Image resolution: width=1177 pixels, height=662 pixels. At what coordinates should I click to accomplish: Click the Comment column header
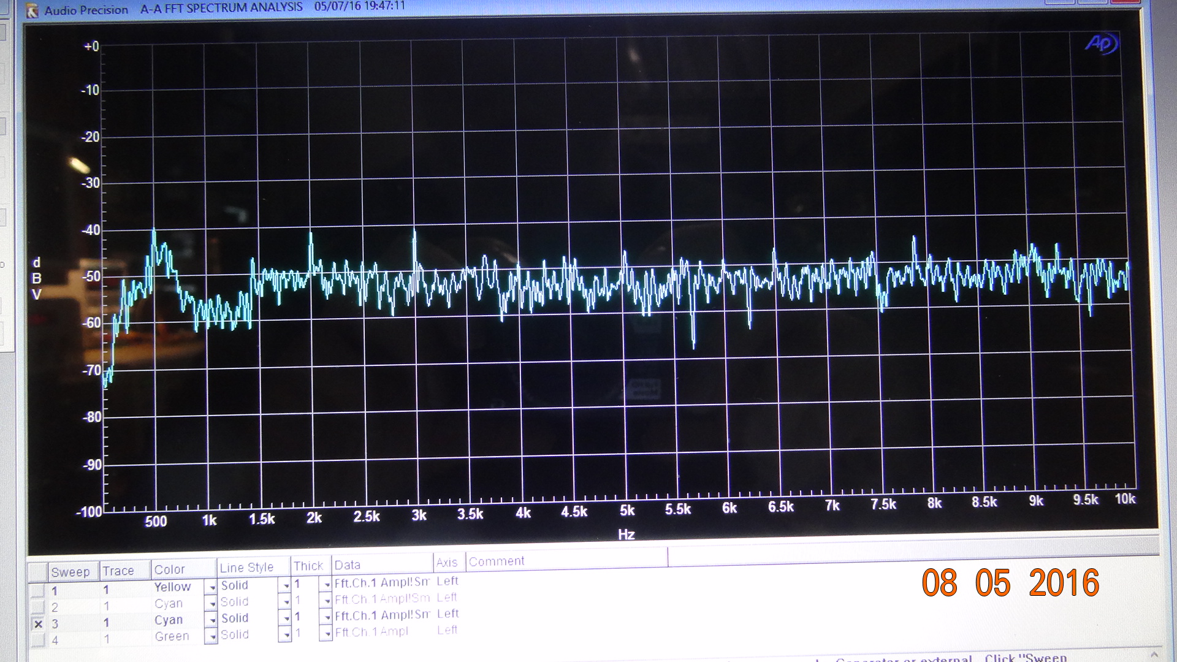tap(567, 559)
